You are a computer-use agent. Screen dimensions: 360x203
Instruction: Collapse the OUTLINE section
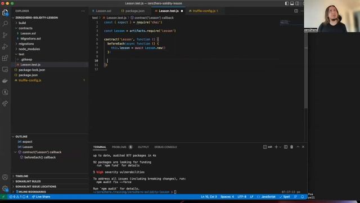tap(21, 136)
